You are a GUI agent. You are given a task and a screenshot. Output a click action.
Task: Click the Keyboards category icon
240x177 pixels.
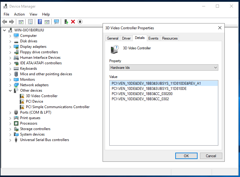(16, 69)
